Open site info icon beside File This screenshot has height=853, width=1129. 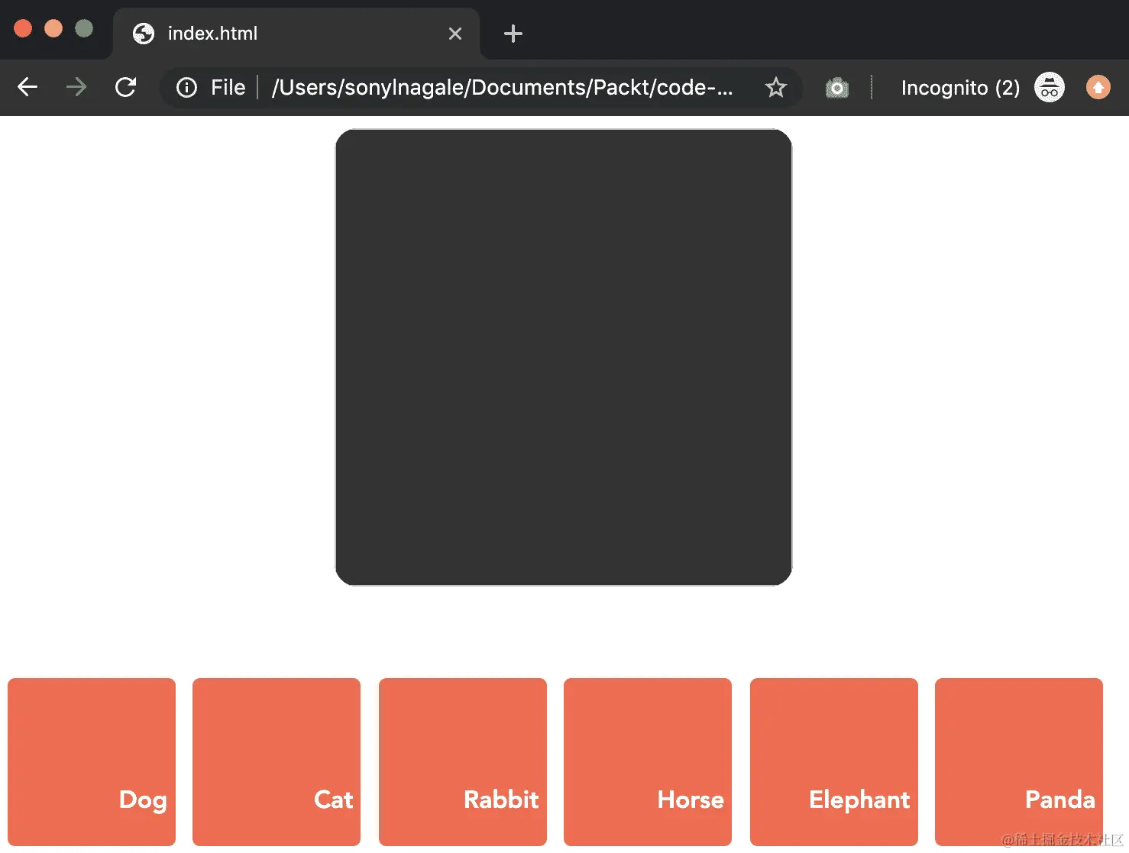click(186, 88)
